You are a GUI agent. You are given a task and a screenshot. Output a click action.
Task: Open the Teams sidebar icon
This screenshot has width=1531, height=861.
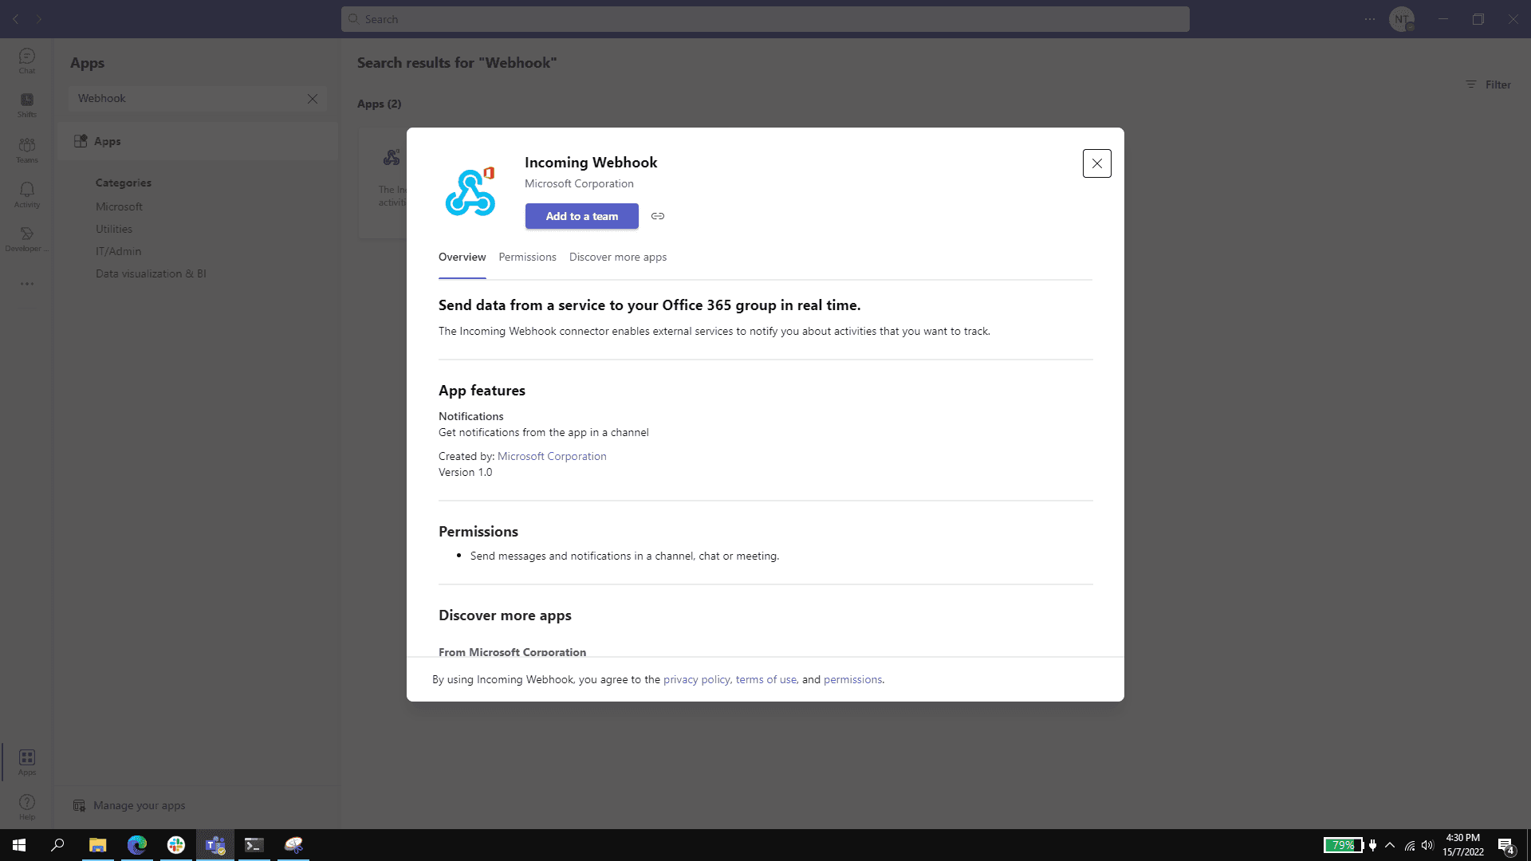pyautogui.click(x=27, y=150)
